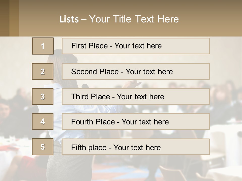Viewport: 242px width, 181px height.
Task: Select the number 3 box
Action: [x=43, y=97]
